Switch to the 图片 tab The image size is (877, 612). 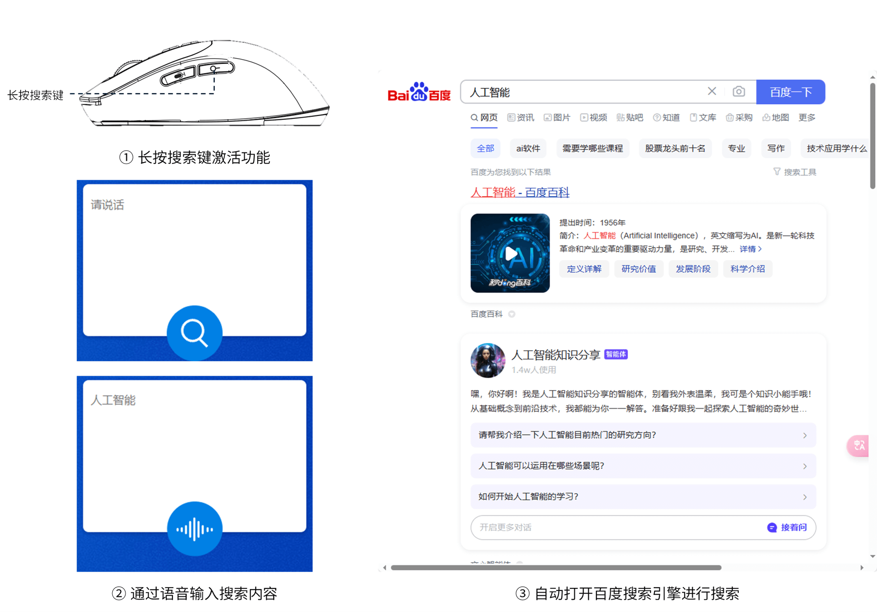pyautogui.click(x=557, y=117)
